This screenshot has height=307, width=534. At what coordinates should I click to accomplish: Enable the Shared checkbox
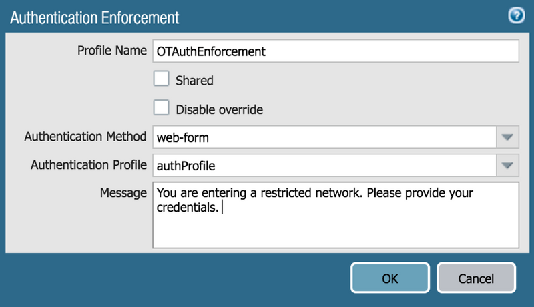point(161,79)
